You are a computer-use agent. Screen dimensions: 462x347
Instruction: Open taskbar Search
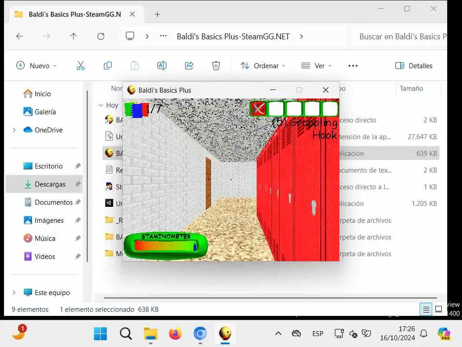point(126,334)
